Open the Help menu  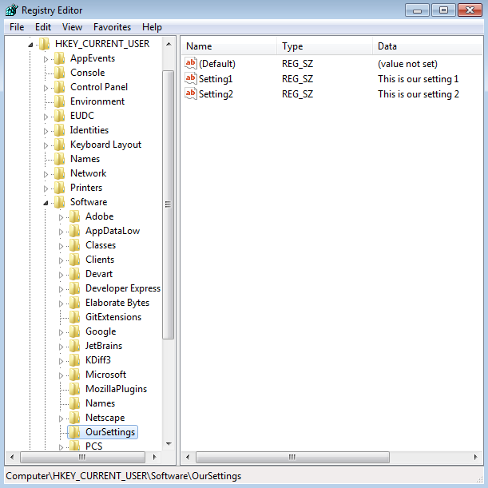tap(152, 27)
